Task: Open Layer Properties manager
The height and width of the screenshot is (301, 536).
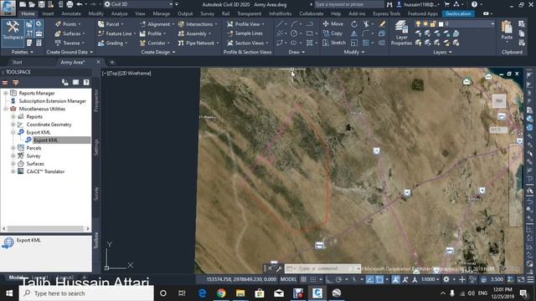Action: [x=401, y=33]
